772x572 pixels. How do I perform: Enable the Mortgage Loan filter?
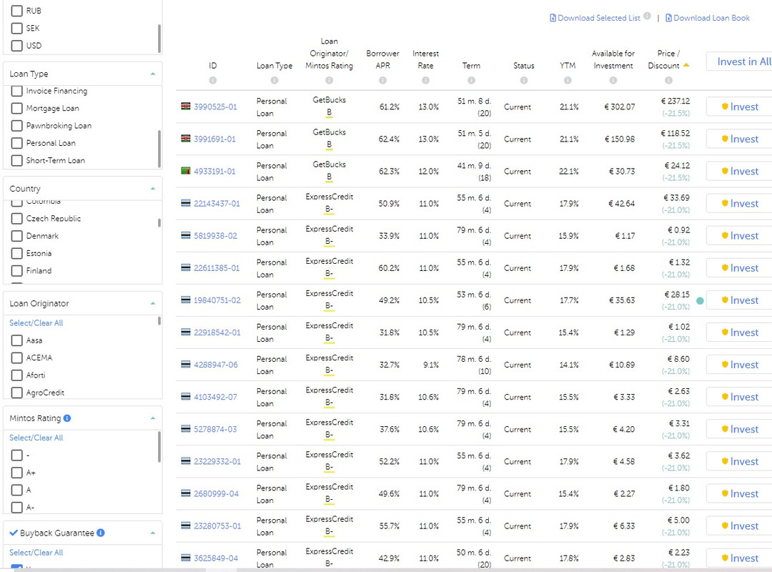pyautogui.click(x=16, y=108)
